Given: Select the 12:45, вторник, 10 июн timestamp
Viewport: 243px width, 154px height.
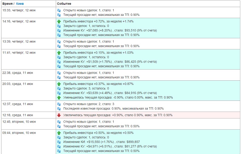Looking at the screenshot, I should coord(19,122).
